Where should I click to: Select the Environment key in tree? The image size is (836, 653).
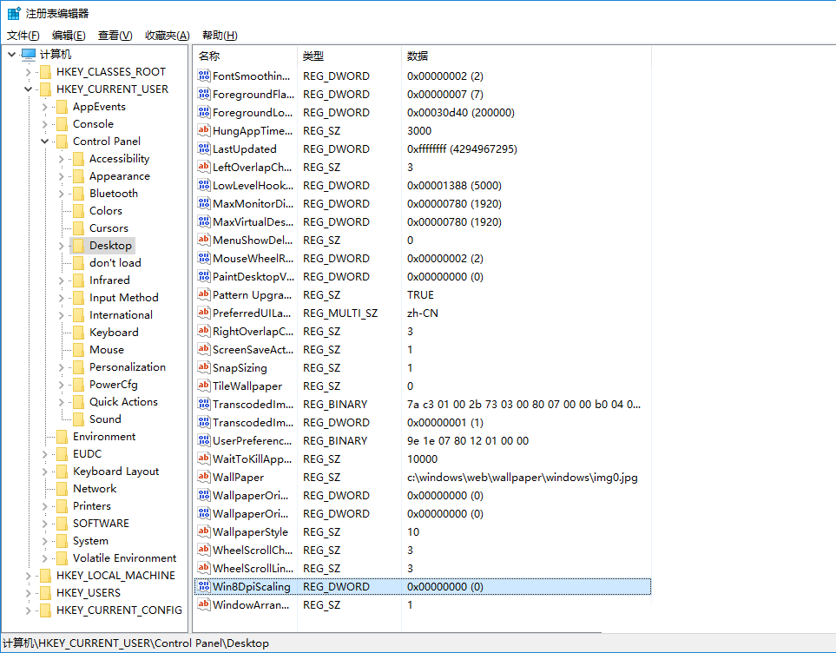[x=104, y=437]
